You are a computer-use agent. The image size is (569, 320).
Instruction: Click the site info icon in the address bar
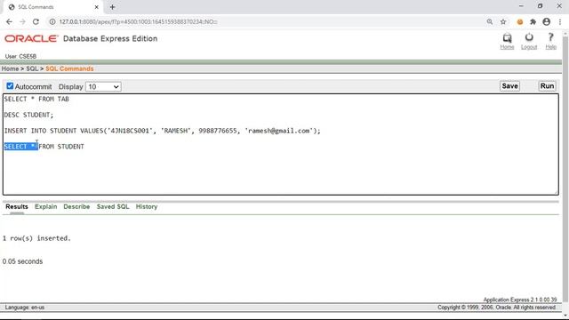(x=52, y=21)
